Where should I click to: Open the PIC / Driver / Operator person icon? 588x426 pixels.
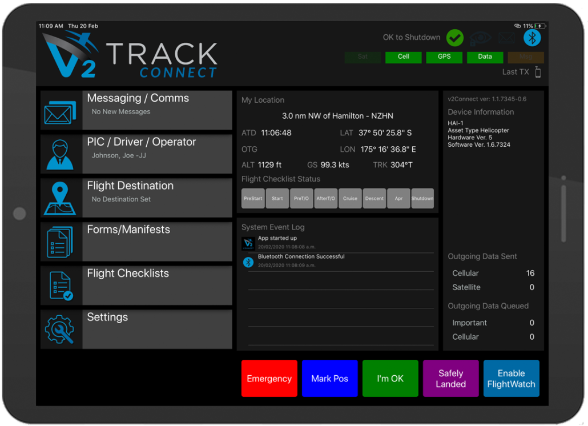click(x=61, y=154)
